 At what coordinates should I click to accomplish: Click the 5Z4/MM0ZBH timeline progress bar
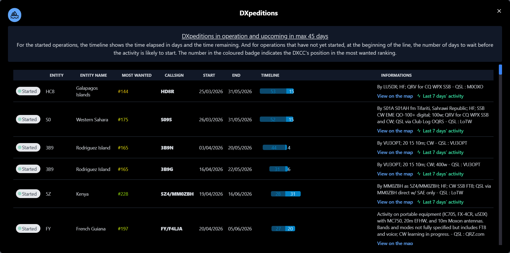pyautogui.click(x=286, y=194)
